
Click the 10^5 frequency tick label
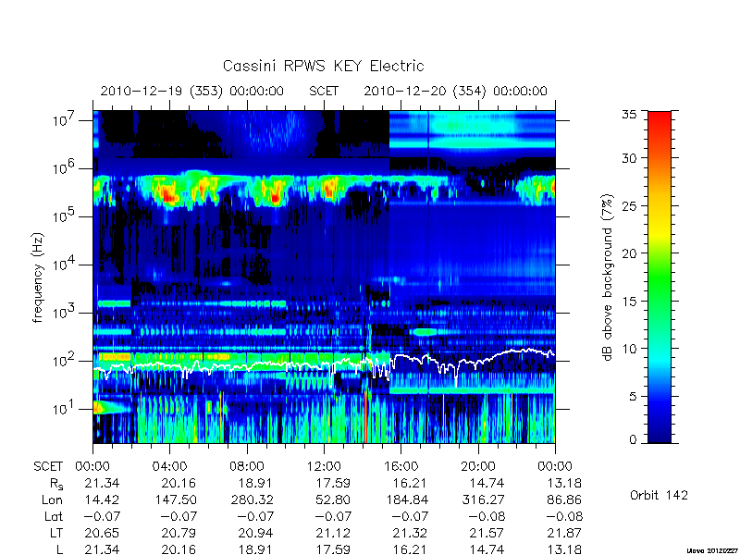[x=66, y=216]
